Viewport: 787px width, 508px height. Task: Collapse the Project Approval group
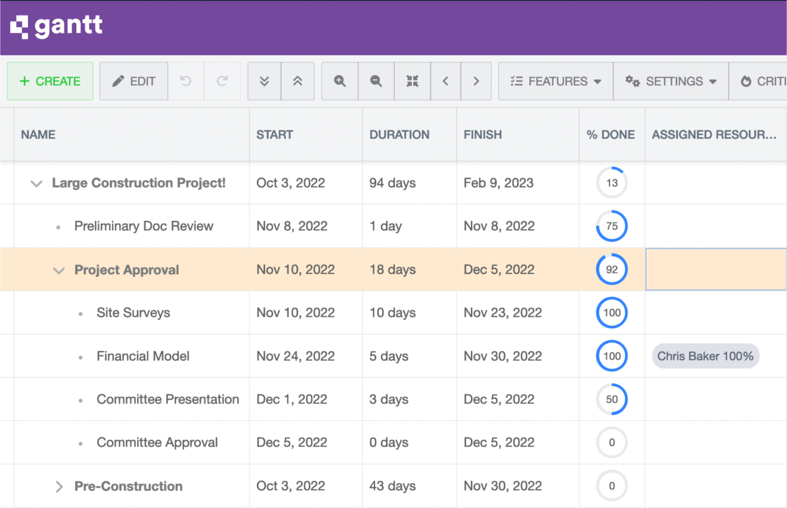pyautogui.click(x=58, y=269)
